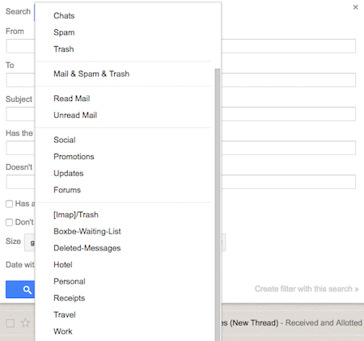Open the New Thread email message
The width and height of the screenshot is (364, 341).
[292, 322]
